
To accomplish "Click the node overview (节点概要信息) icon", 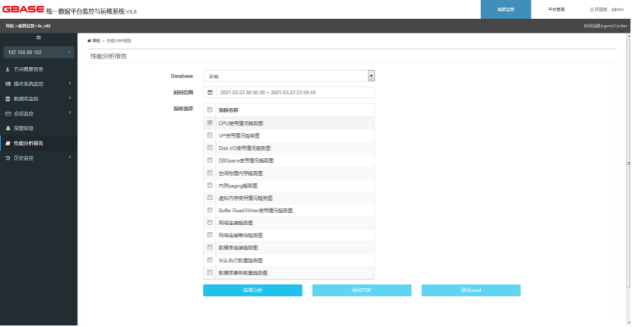I will [x=8, y=69].
